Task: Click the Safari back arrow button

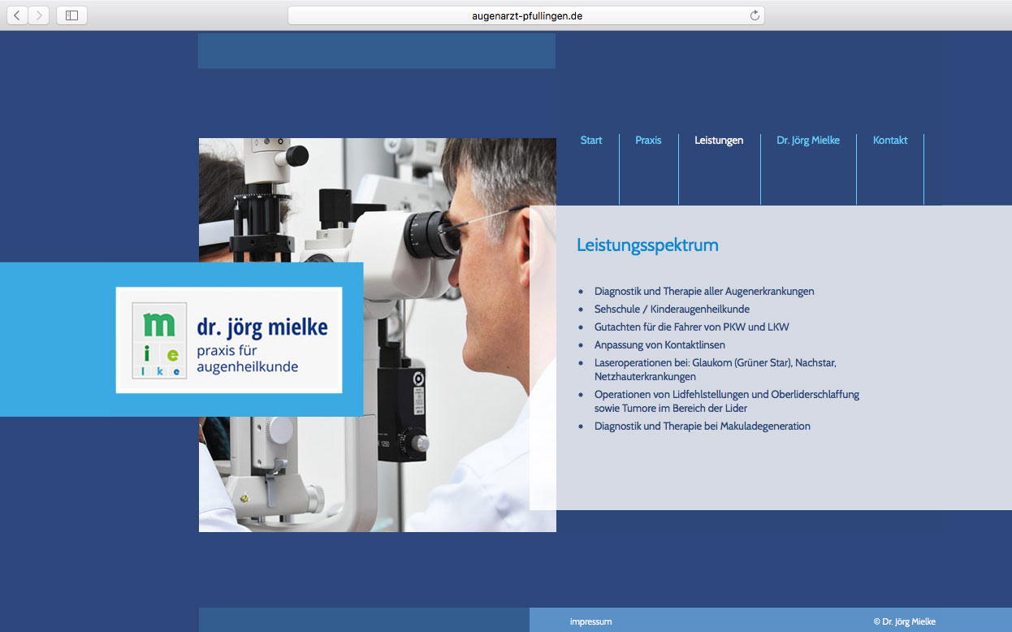Action: (x=17, y=15)
